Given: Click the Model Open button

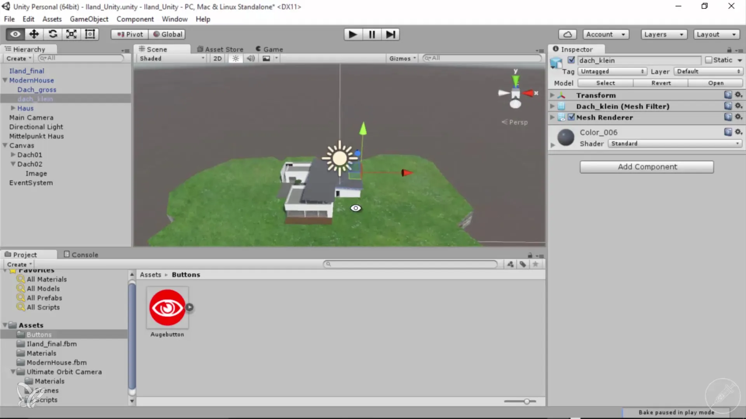Looking at the screenshot, I should point(715,83).
